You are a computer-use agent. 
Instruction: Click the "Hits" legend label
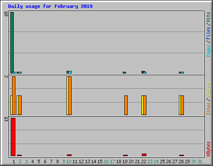[x=208, y=17]
